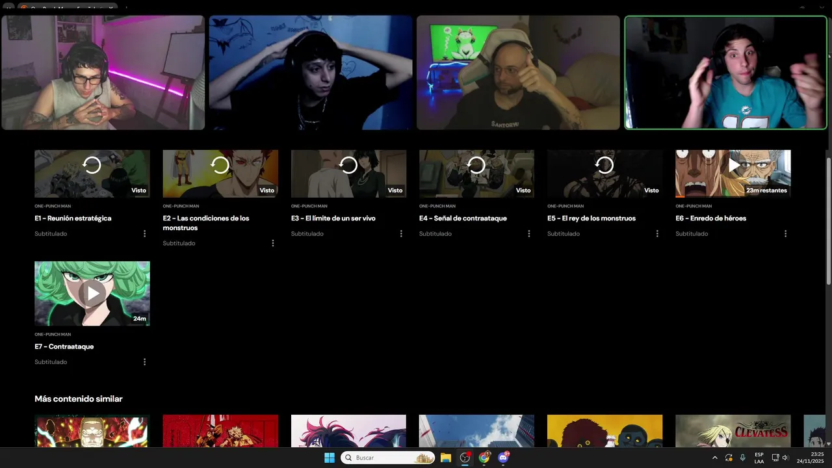This screenshot has width=832, height=468.
Task: Click the ONE-PUNCH MAN label above E1
Action: tap(53, 206)
